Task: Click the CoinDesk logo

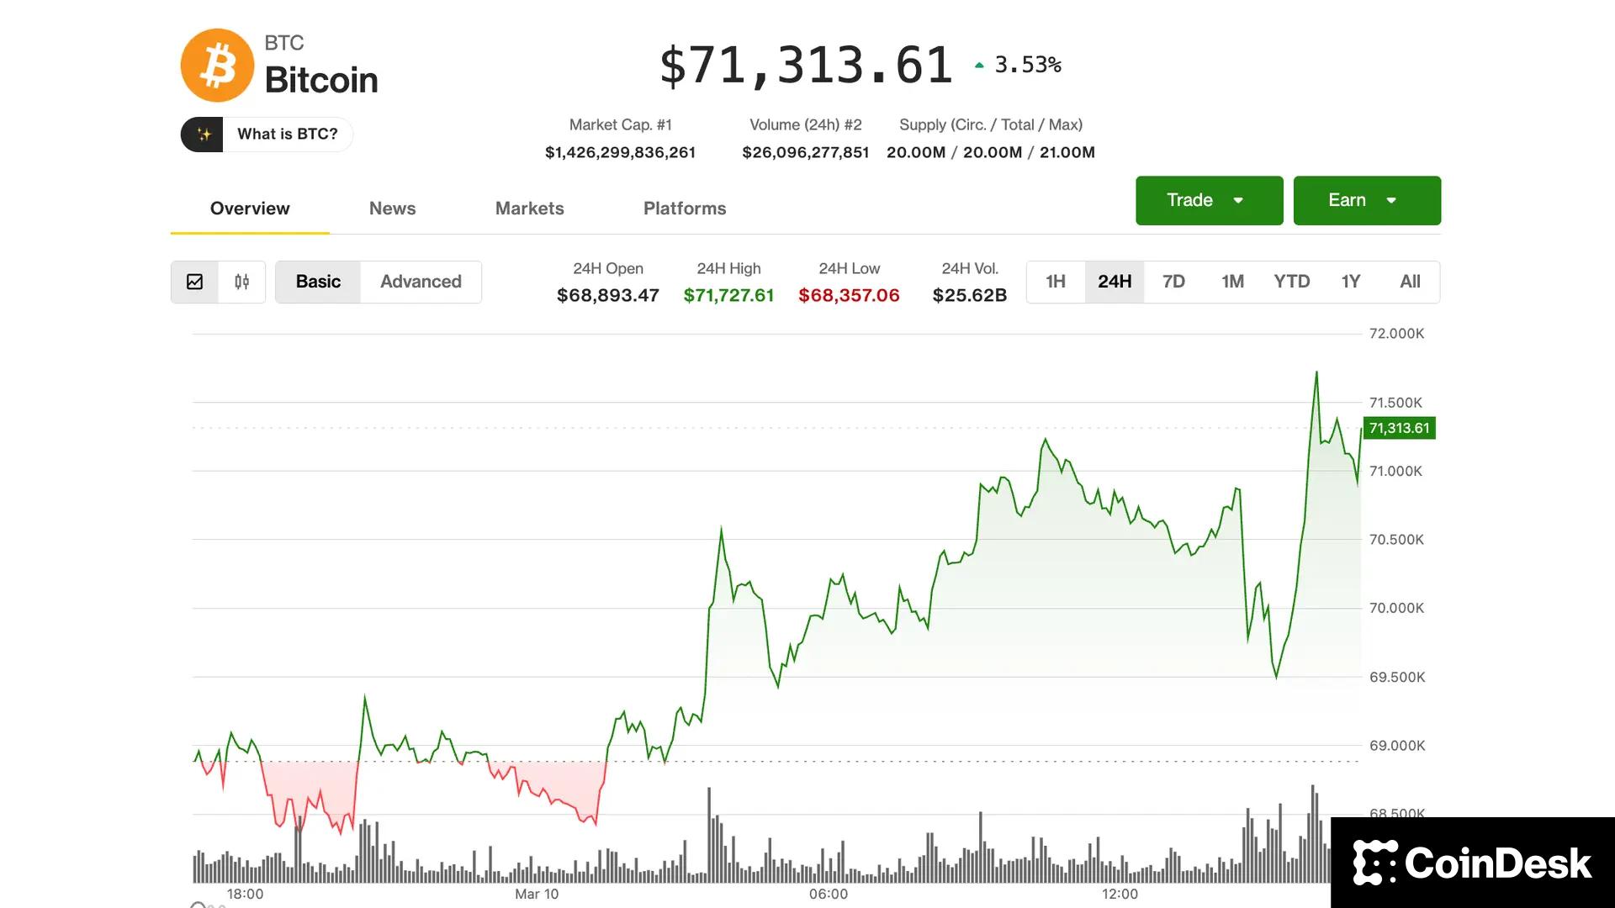Action: pos(1470,862)
